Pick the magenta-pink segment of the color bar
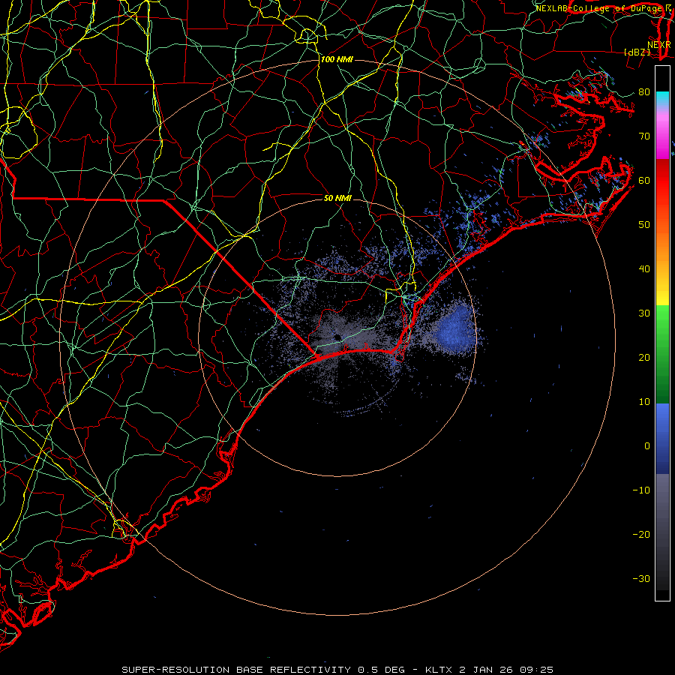675x675 pixels. [662, 134]
